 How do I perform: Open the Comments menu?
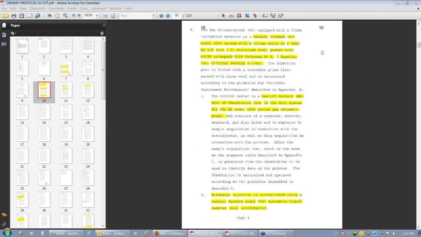click(56, 9)
